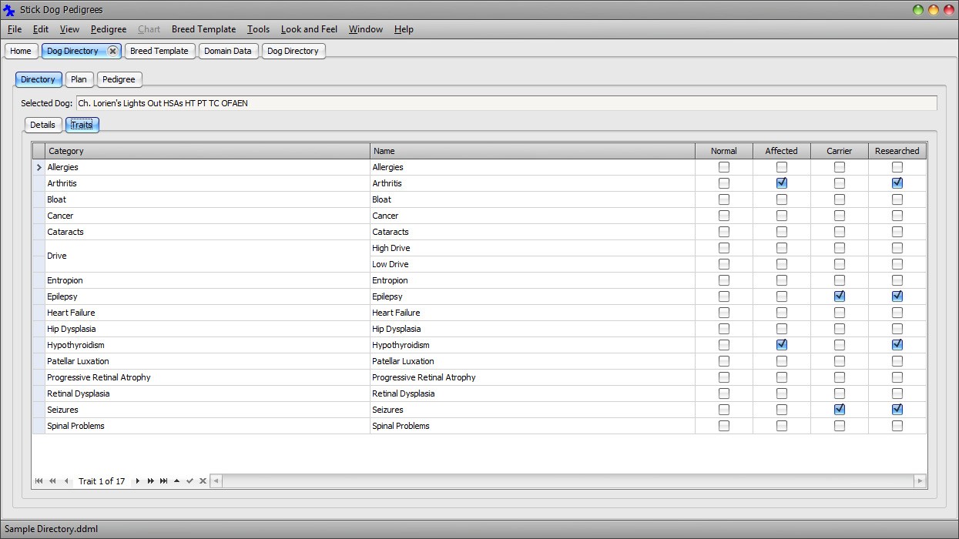Disable the Carrier checkbox for Seizures
959x539 pixels.
click(839, 409)
